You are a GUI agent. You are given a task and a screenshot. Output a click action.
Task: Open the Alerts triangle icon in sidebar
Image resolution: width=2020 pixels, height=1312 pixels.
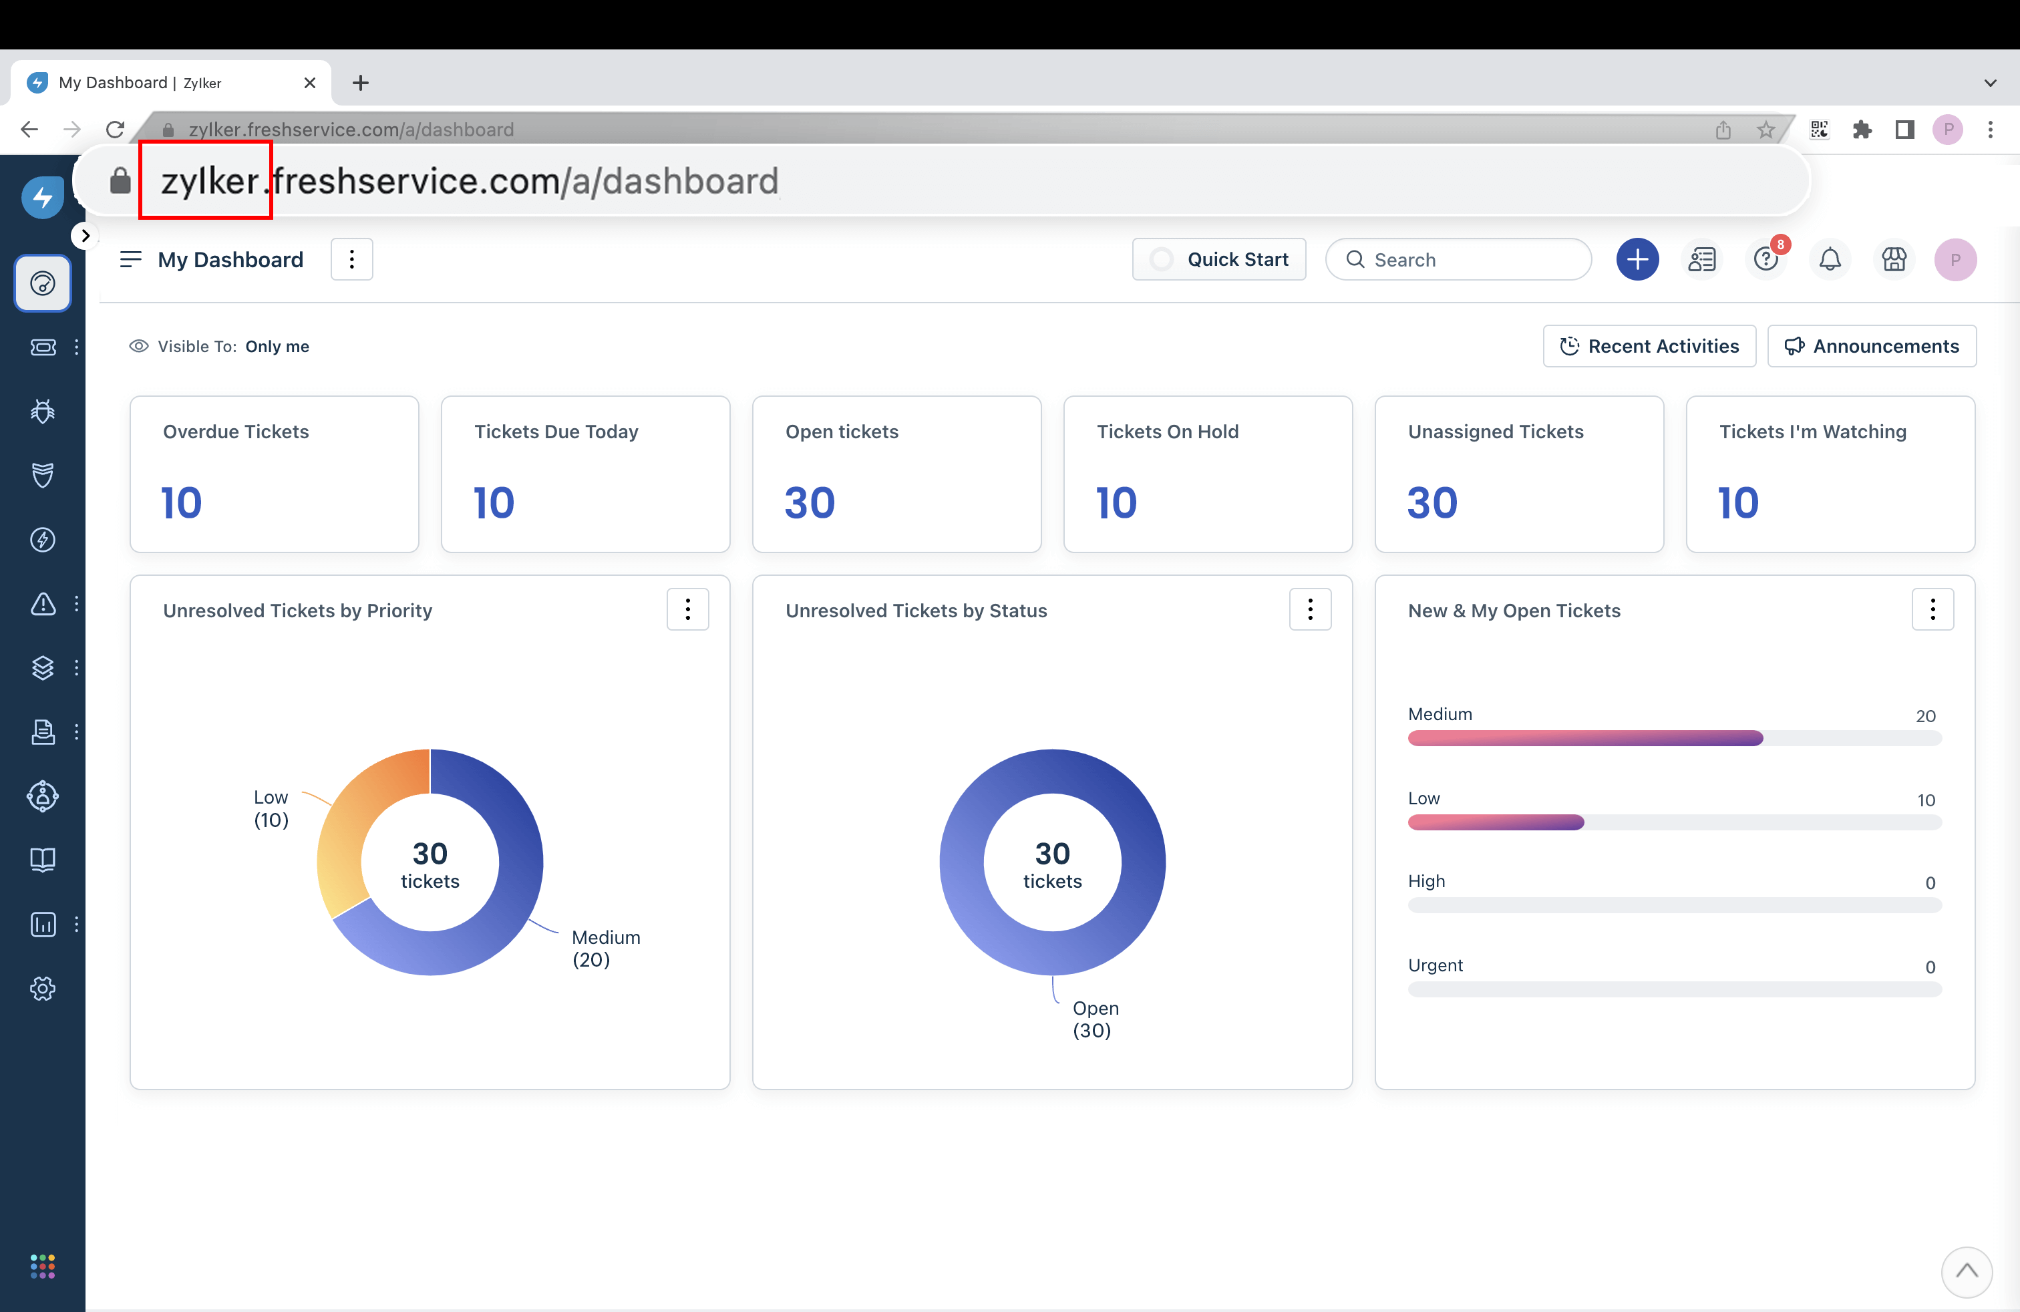coord(43,605)
